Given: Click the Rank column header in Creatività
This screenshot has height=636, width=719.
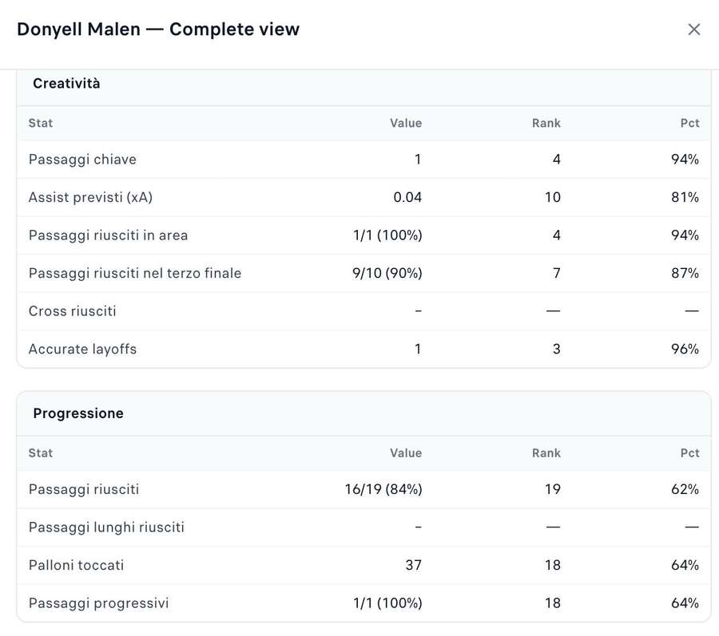Looking at the screenshot, I should point(546,123).
